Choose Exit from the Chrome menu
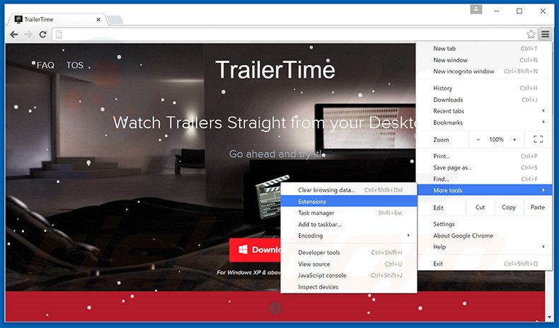559x328 pixels. [484, 264]
